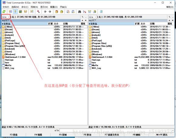Click the F8 删除 button

(137, 135)
